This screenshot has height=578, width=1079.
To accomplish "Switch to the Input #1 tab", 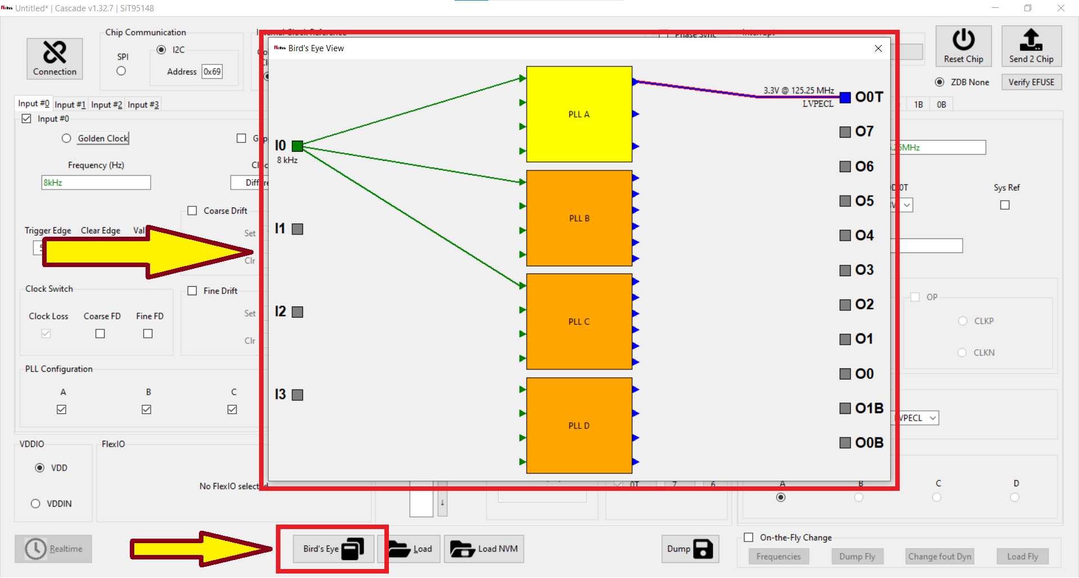I will tap(70, 105).
